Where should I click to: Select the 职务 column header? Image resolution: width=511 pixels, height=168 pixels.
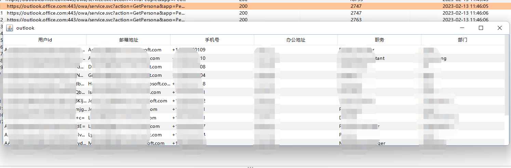[379, 40]
